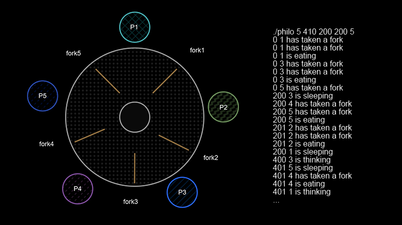
Task: Select the fork3 label text
Action: click(x=130, y=201)
